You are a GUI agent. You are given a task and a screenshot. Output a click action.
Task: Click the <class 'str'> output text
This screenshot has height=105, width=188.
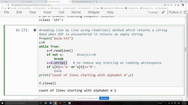coord(51,20)
